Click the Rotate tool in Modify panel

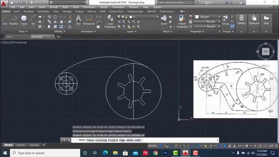point(55,17)
